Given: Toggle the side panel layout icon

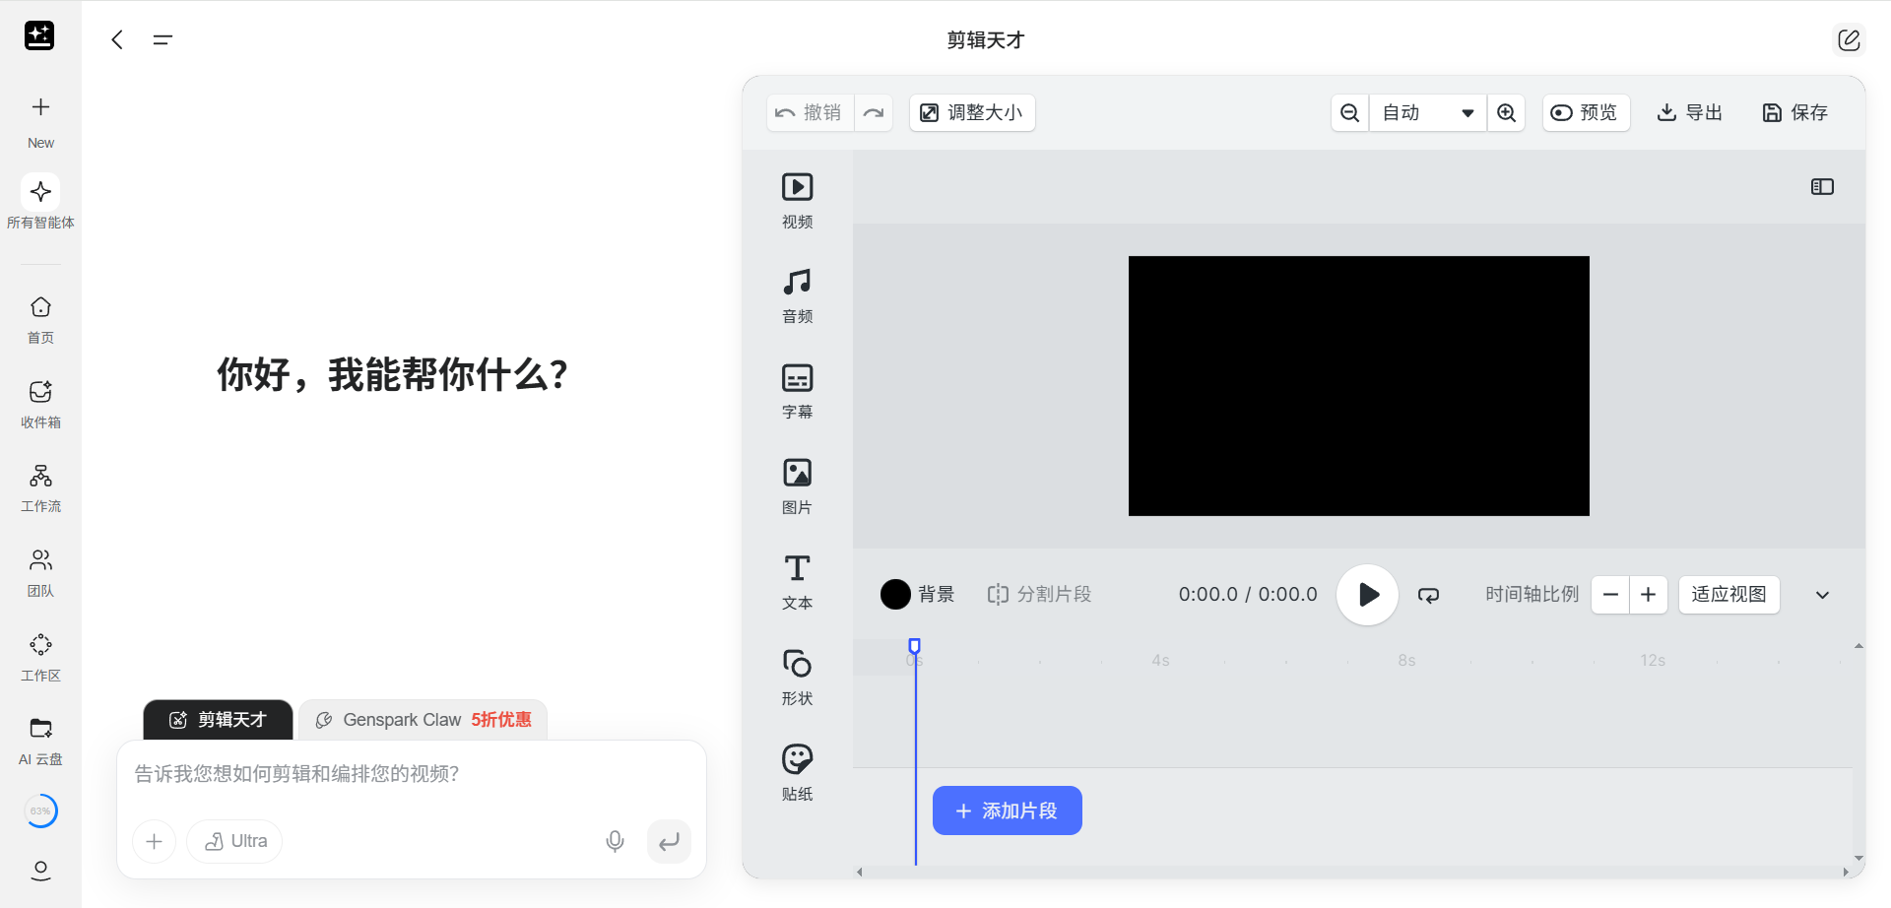Looking at the screenshot, I should [1822, 187].
